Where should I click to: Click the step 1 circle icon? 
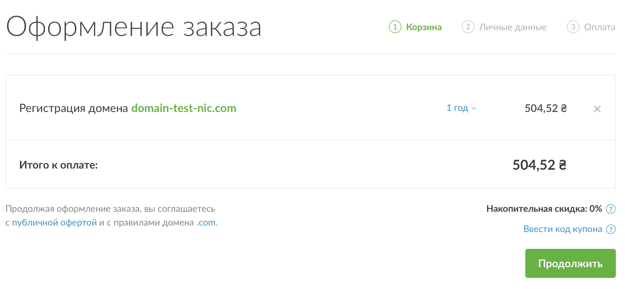point(395,27)
